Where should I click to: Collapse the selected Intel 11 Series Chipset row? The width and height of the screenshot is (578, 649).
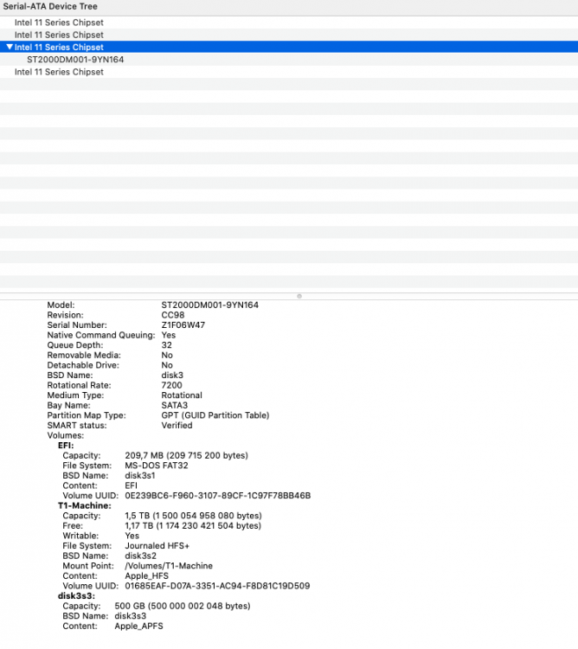pyautogui.click(x=10, y=47)
